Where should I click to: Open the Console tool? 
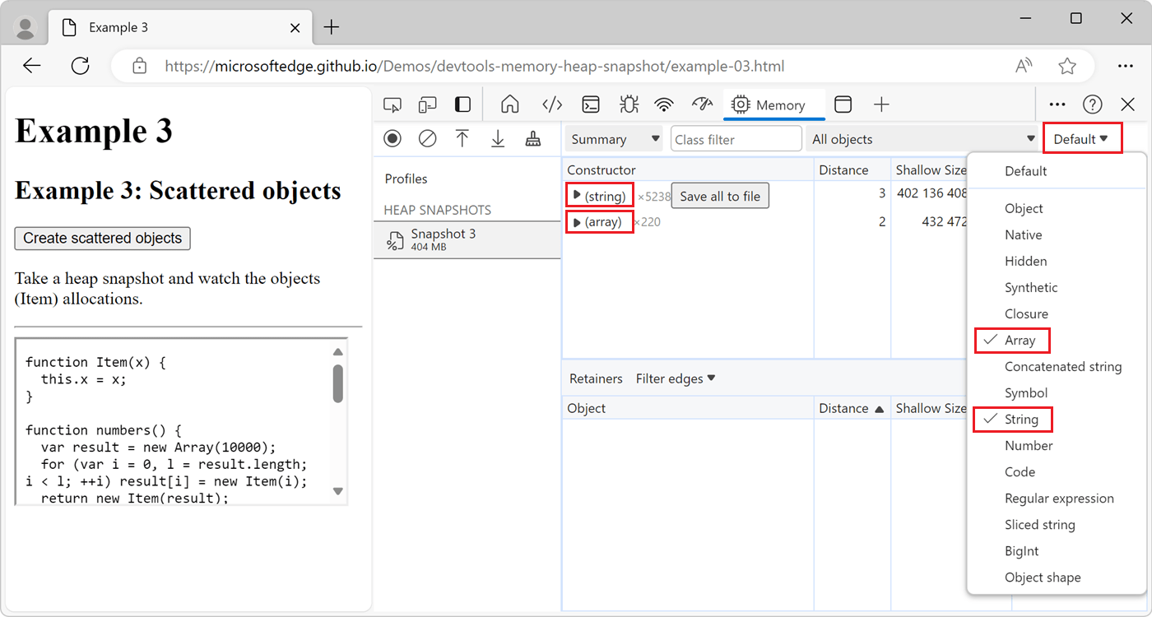[x=590, y=104]
